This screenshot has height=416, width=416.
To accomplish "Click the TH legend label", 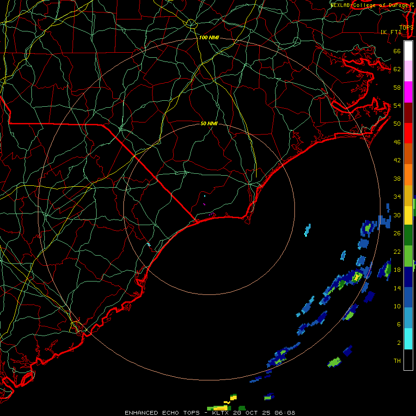I will 397,361.
